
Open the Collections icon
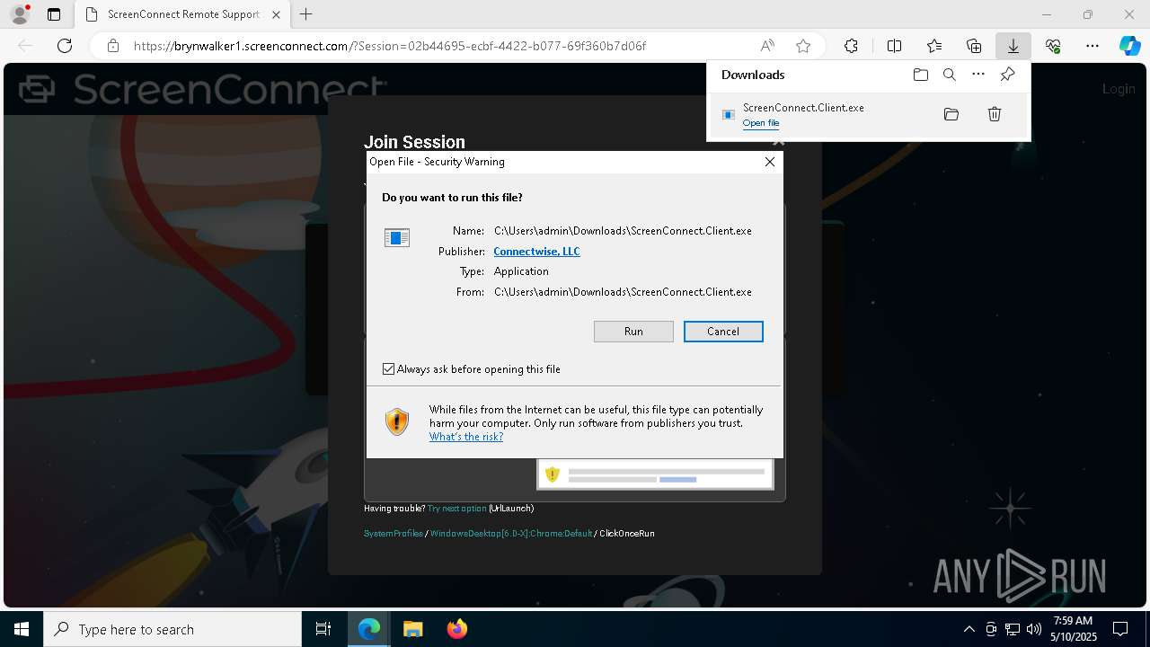[974, 46]
